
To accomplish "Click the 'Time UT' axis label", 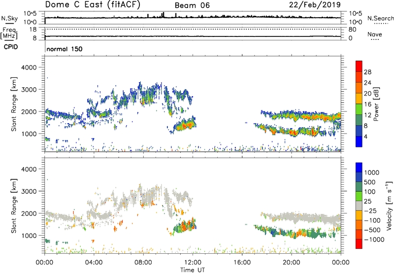I will [x=193, y=270].
